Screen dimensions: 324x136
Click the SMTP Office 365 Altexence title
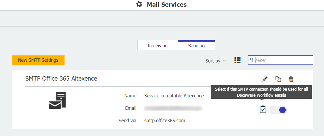(x=61, y=79)
